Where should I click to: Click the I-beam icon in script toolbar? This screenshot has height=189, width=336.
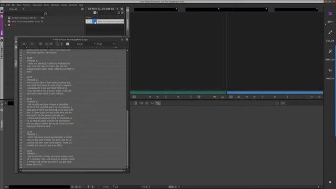(x=57, y=44)
